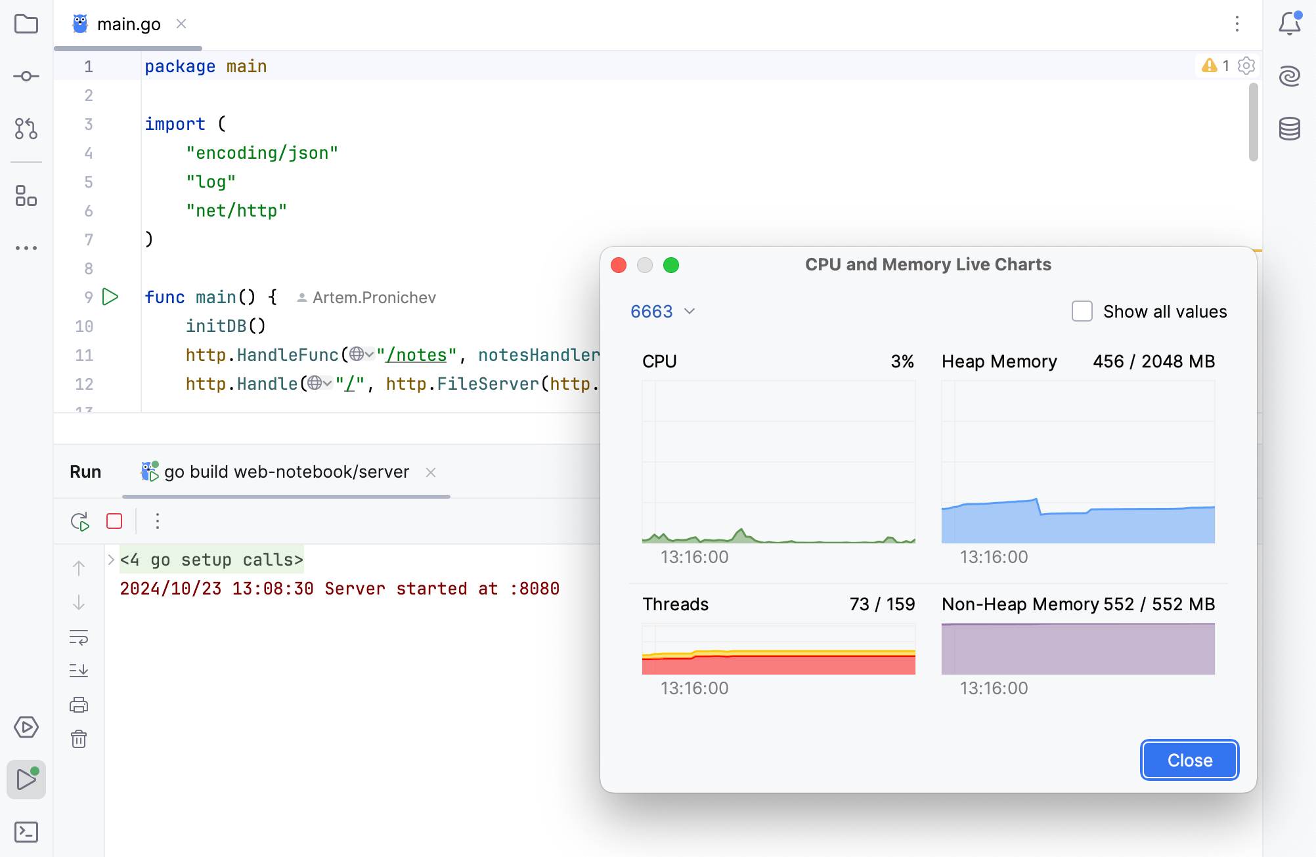Screen dimensions: 1316x857
Task: Click the "net/http" import string
Action: pos(236,211)
